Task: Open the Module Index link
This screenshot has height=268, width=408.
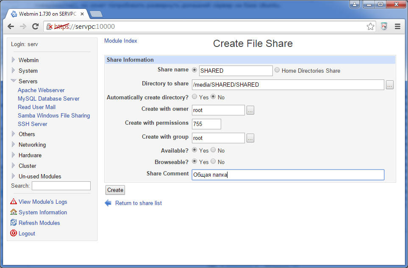Action: pyautogui.click(x=120, y=41)
